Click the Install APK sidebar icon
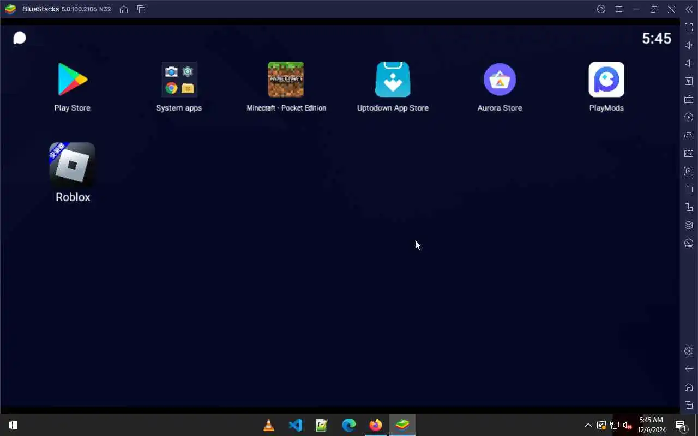This screenshot has height=436, width=698. click(689, 153)
